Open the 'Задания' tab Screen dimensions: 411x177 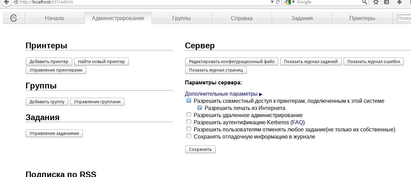[302, 18]
